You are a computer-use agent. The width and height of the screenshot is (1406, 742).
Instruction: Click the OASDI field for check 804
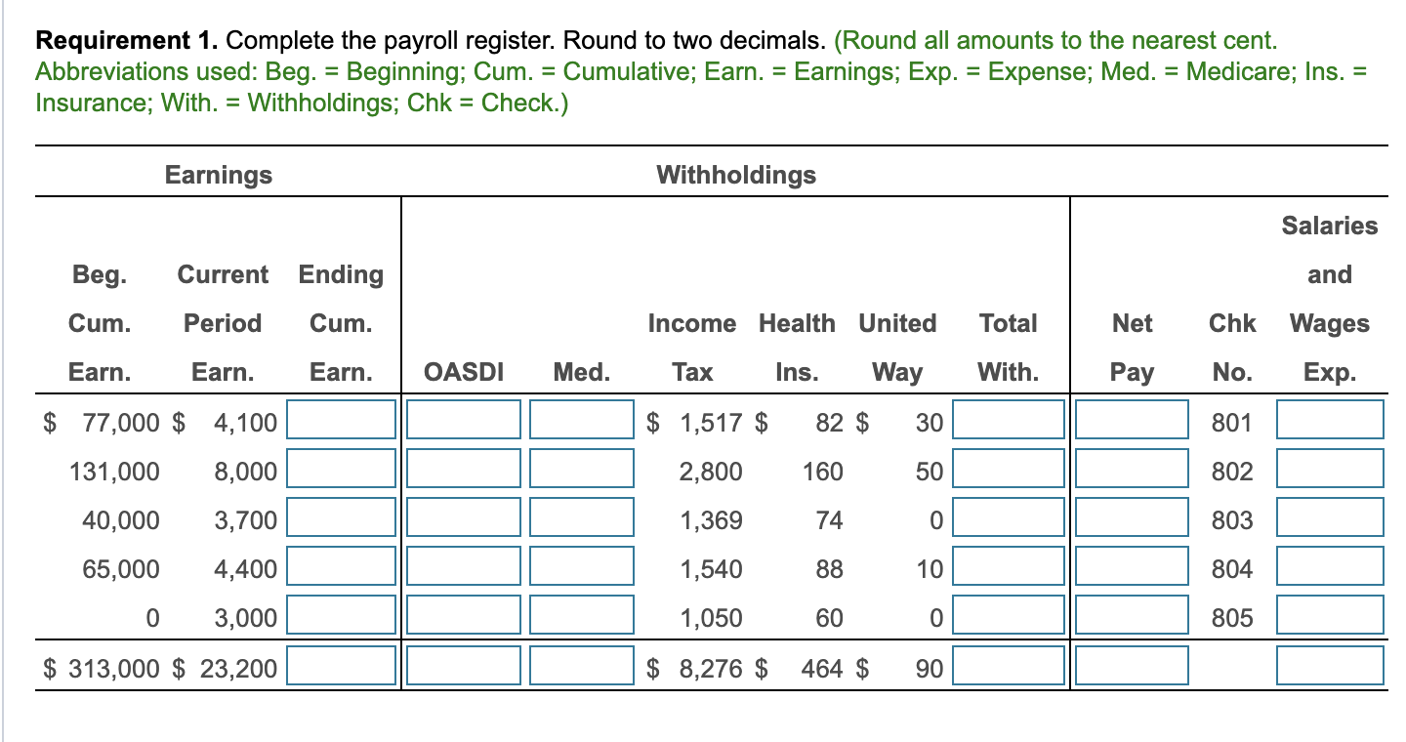click(x=464, y=566)
